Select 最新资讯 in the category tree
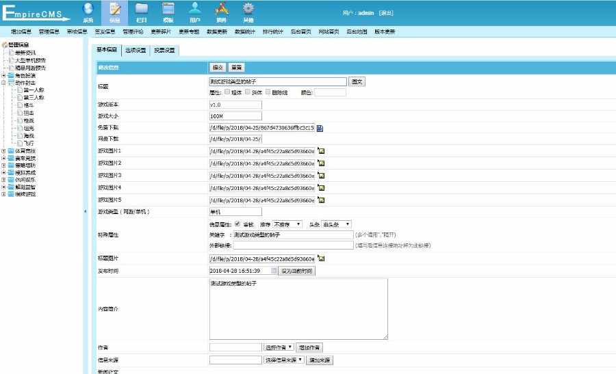This screenshot has width=616, height=374. (25, 53)
